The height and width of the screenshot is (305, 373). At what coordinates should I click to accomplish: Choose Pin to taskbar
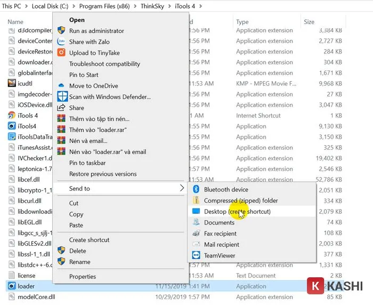coord(121,163)
